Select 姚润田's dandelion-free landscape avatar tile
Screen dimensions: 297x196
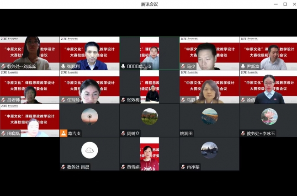tap(209, 117)
